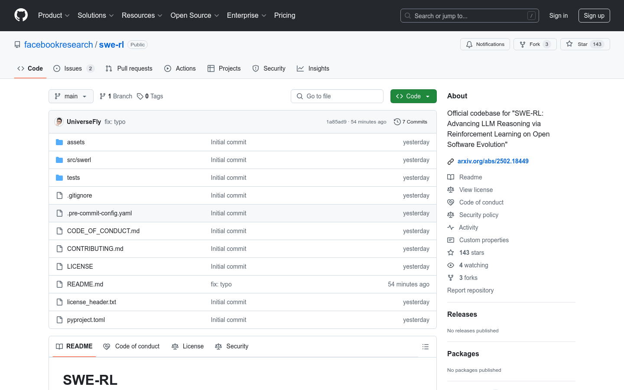
Task: Open the green Code dropdown
Action: 413,96
